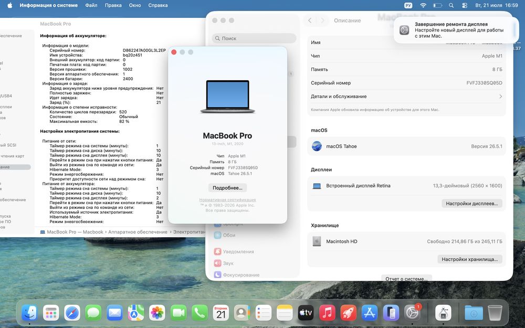
Task: Switch the РУ input source
Action: point(408,5)
